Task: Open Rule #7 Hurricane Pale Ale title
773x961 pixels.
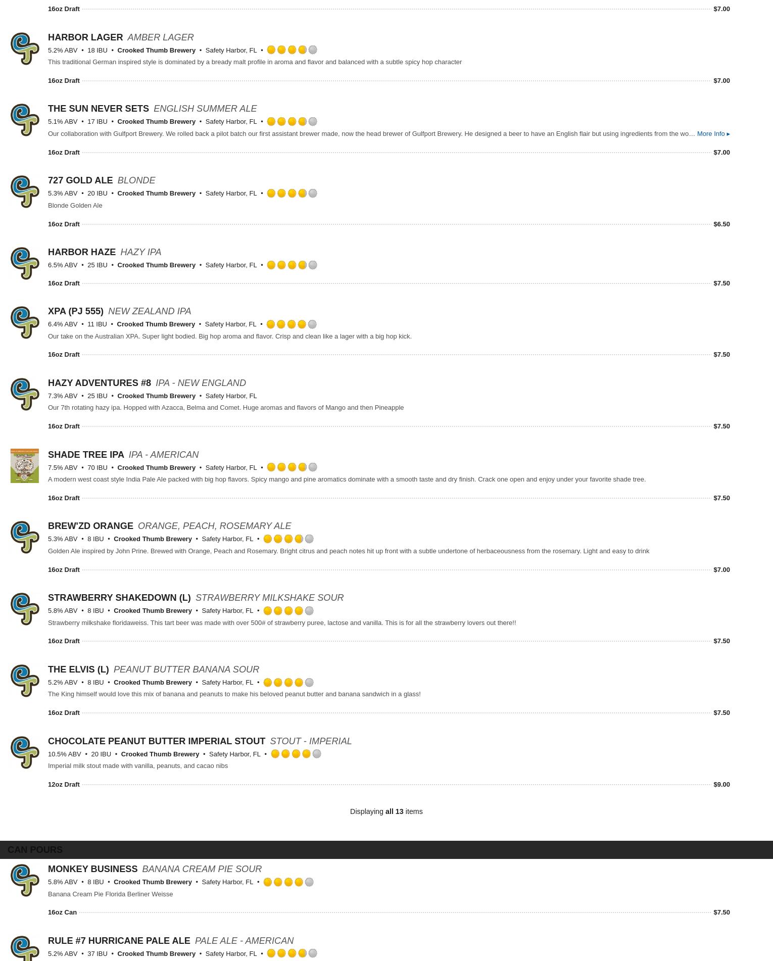Action: click(119, 941)
